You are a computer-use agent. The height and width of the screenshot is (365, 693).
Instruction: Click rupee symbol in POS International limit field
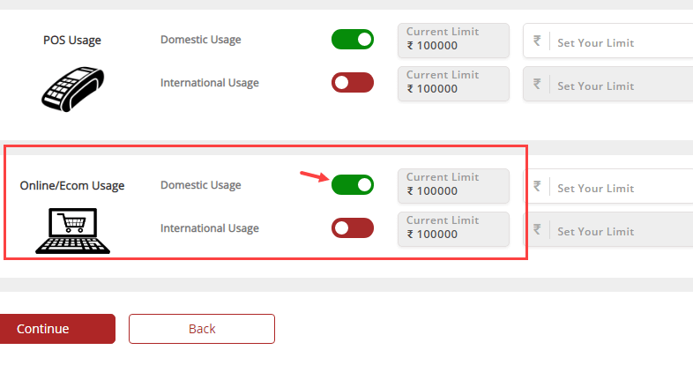[x=537, y=84]
